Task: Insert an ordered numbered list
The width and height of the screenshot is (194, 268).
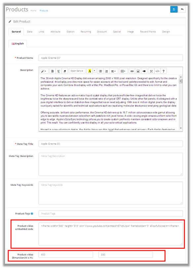Action: pyautogui.click(x=106, y=71)
